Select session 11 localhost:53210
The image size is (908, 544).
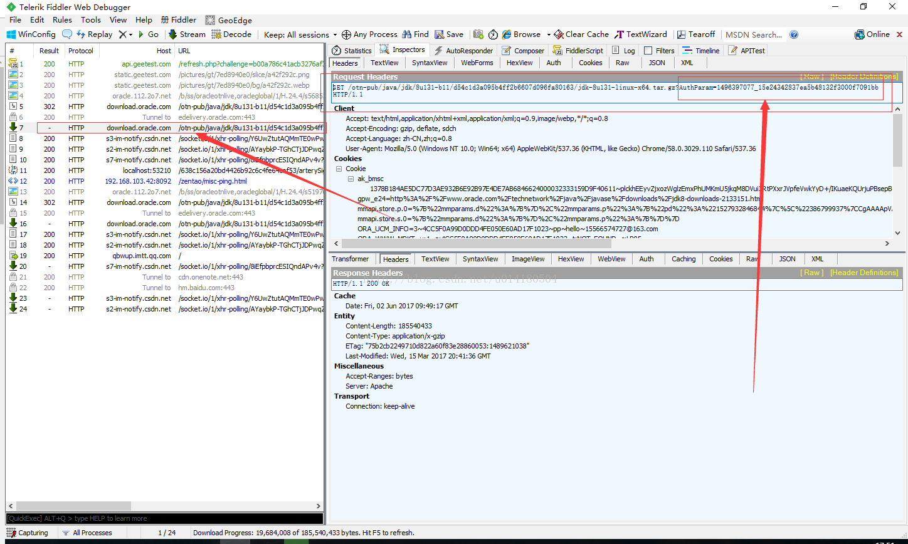click(165, 170)
